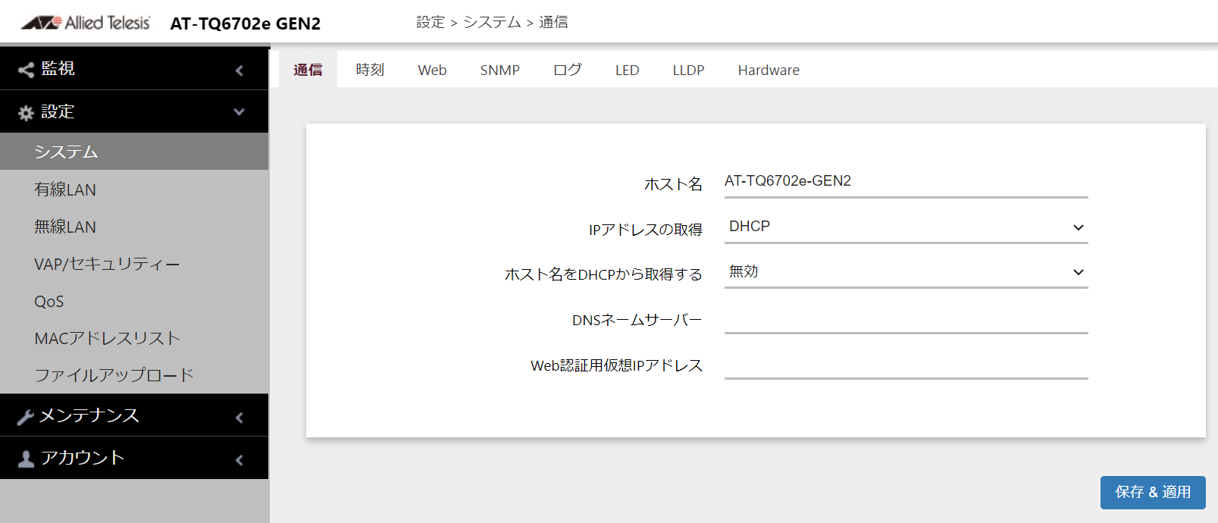Collapse the 設定 menu chevron
The width and height of the screenshot is (1218, 523).
point(240,112)
